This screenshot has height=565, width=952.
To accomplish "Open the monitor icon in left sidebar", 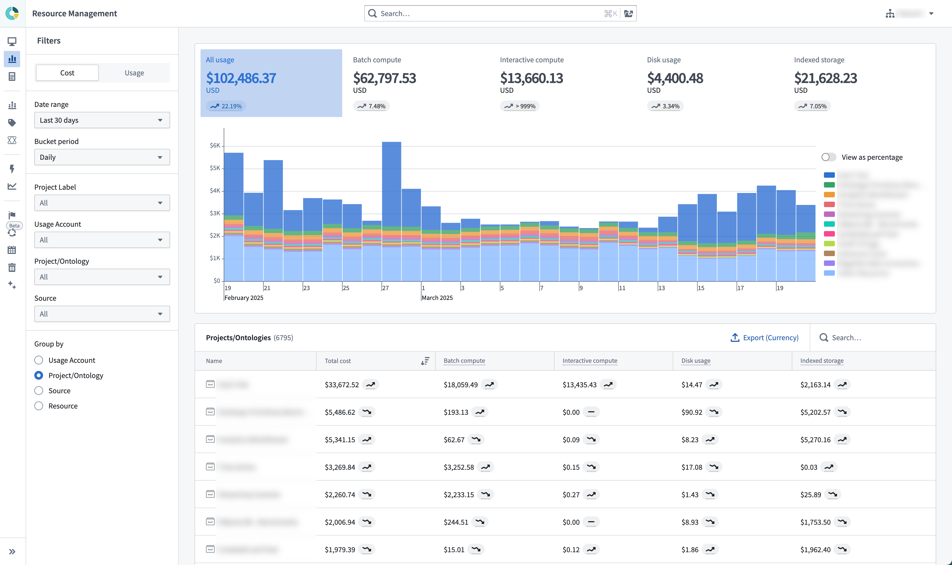I will [x=12, y=41].
